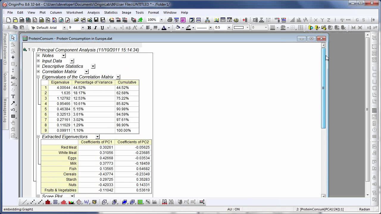Click the Percentage of Variance column header

93,82
